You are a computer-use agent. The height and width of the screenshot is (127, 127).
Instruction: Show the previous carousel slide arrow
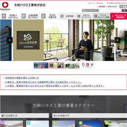tap(10, 40)
